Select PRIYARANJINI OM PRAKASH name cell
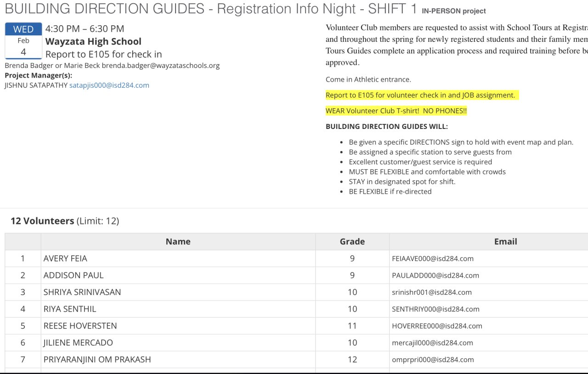This screenshot has width=588, height=374. [97, 359]
